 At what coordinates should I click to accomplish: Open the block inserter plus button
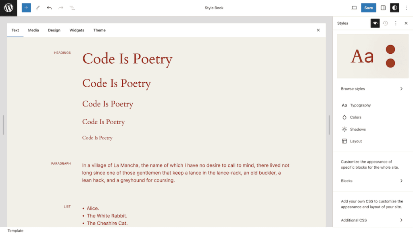[26, 8]
